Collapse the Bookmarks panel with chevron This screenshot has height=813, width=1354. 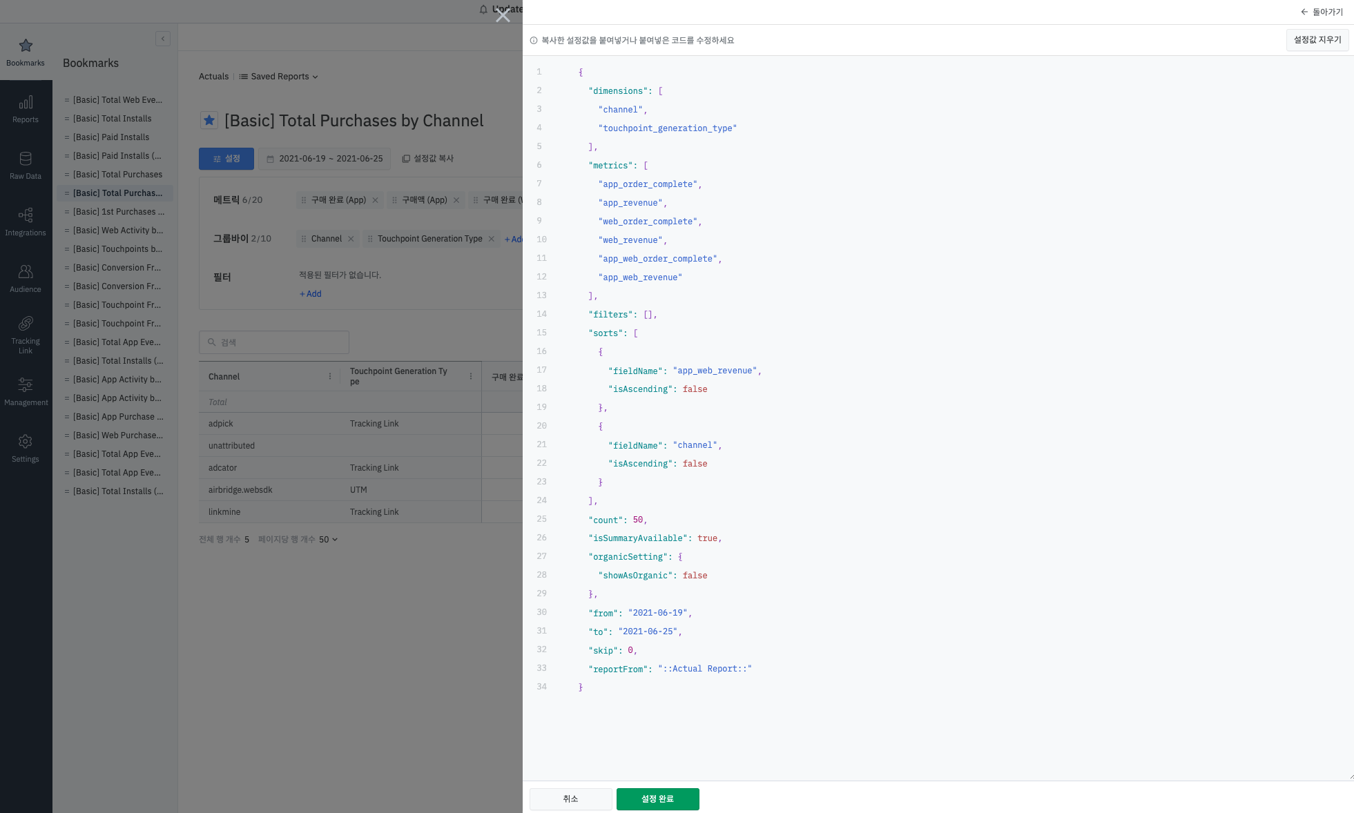[x=163, y=39]
